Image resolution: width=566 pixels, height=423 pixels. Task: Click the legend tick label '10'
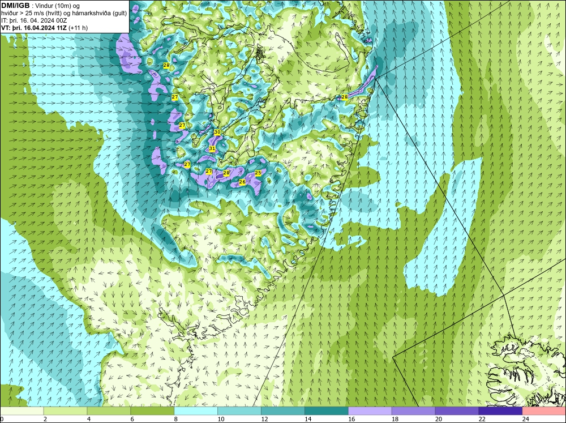pos(221,419)
